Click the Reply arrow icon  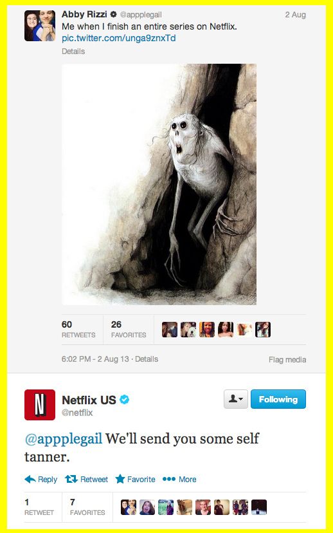tap(30, 480)
